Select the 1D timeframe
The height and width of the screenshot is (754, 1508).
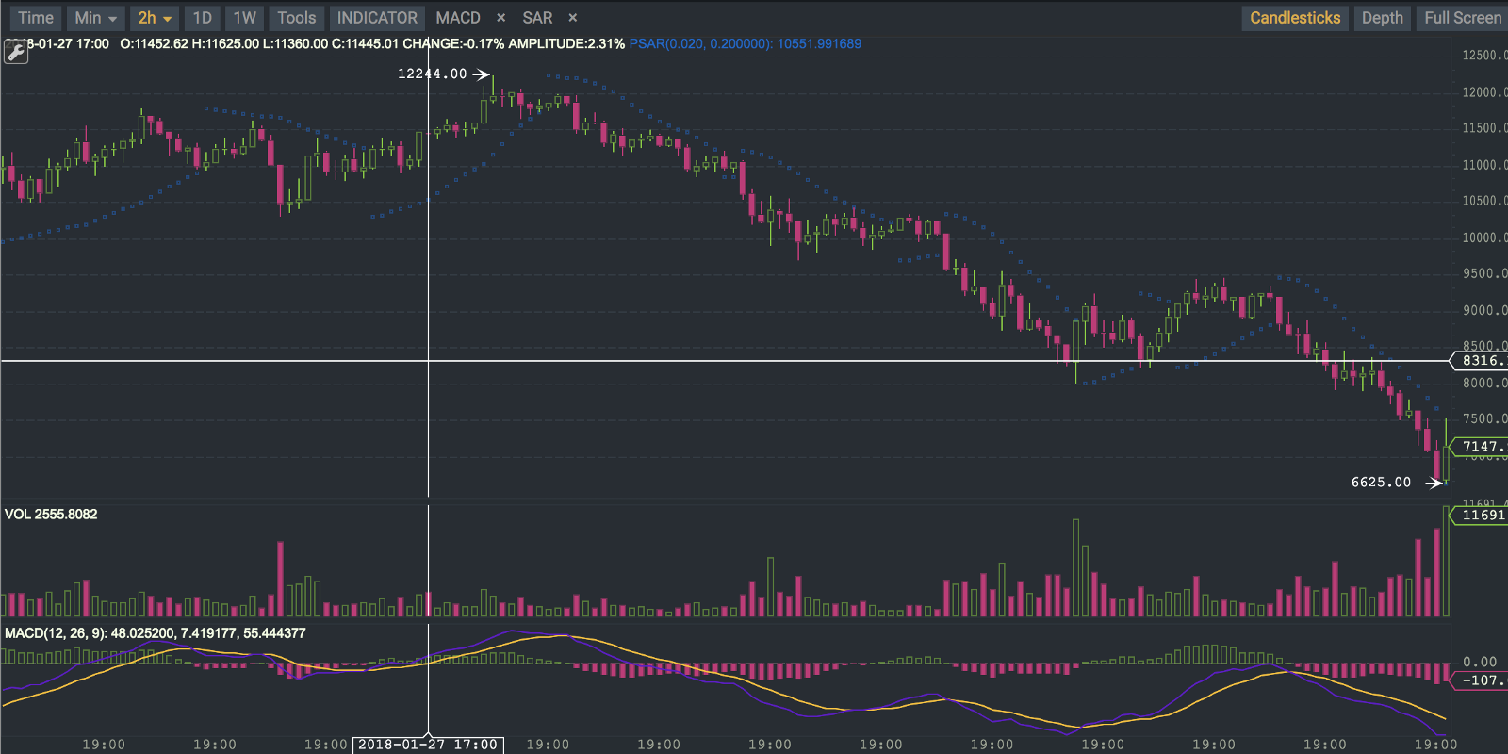[x=202, y=18]
